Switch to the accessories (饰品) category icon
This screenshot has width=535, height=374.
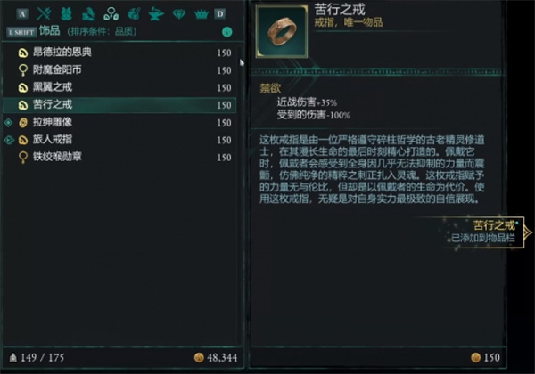coord(111,13)
